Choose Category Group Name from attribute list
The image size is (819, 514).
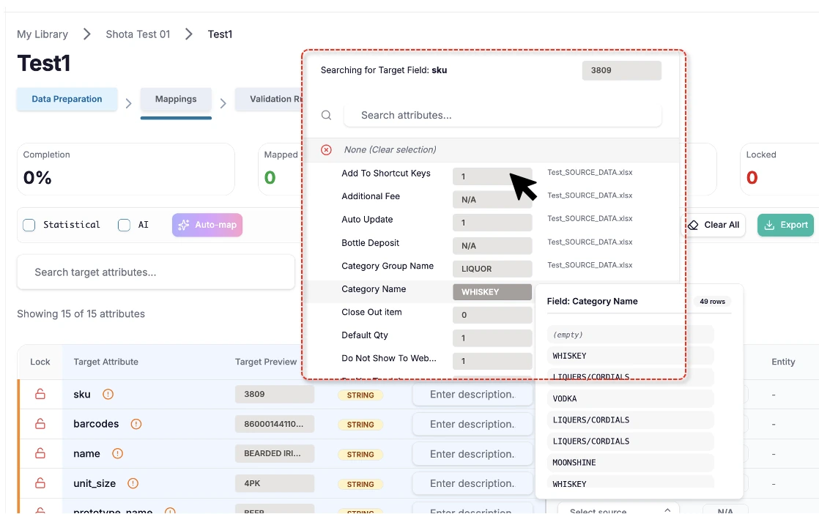(388, 267)
